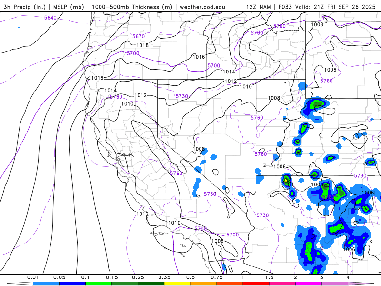Select the bright green 0.1–0.15 legend swatch

pos(99,284)
